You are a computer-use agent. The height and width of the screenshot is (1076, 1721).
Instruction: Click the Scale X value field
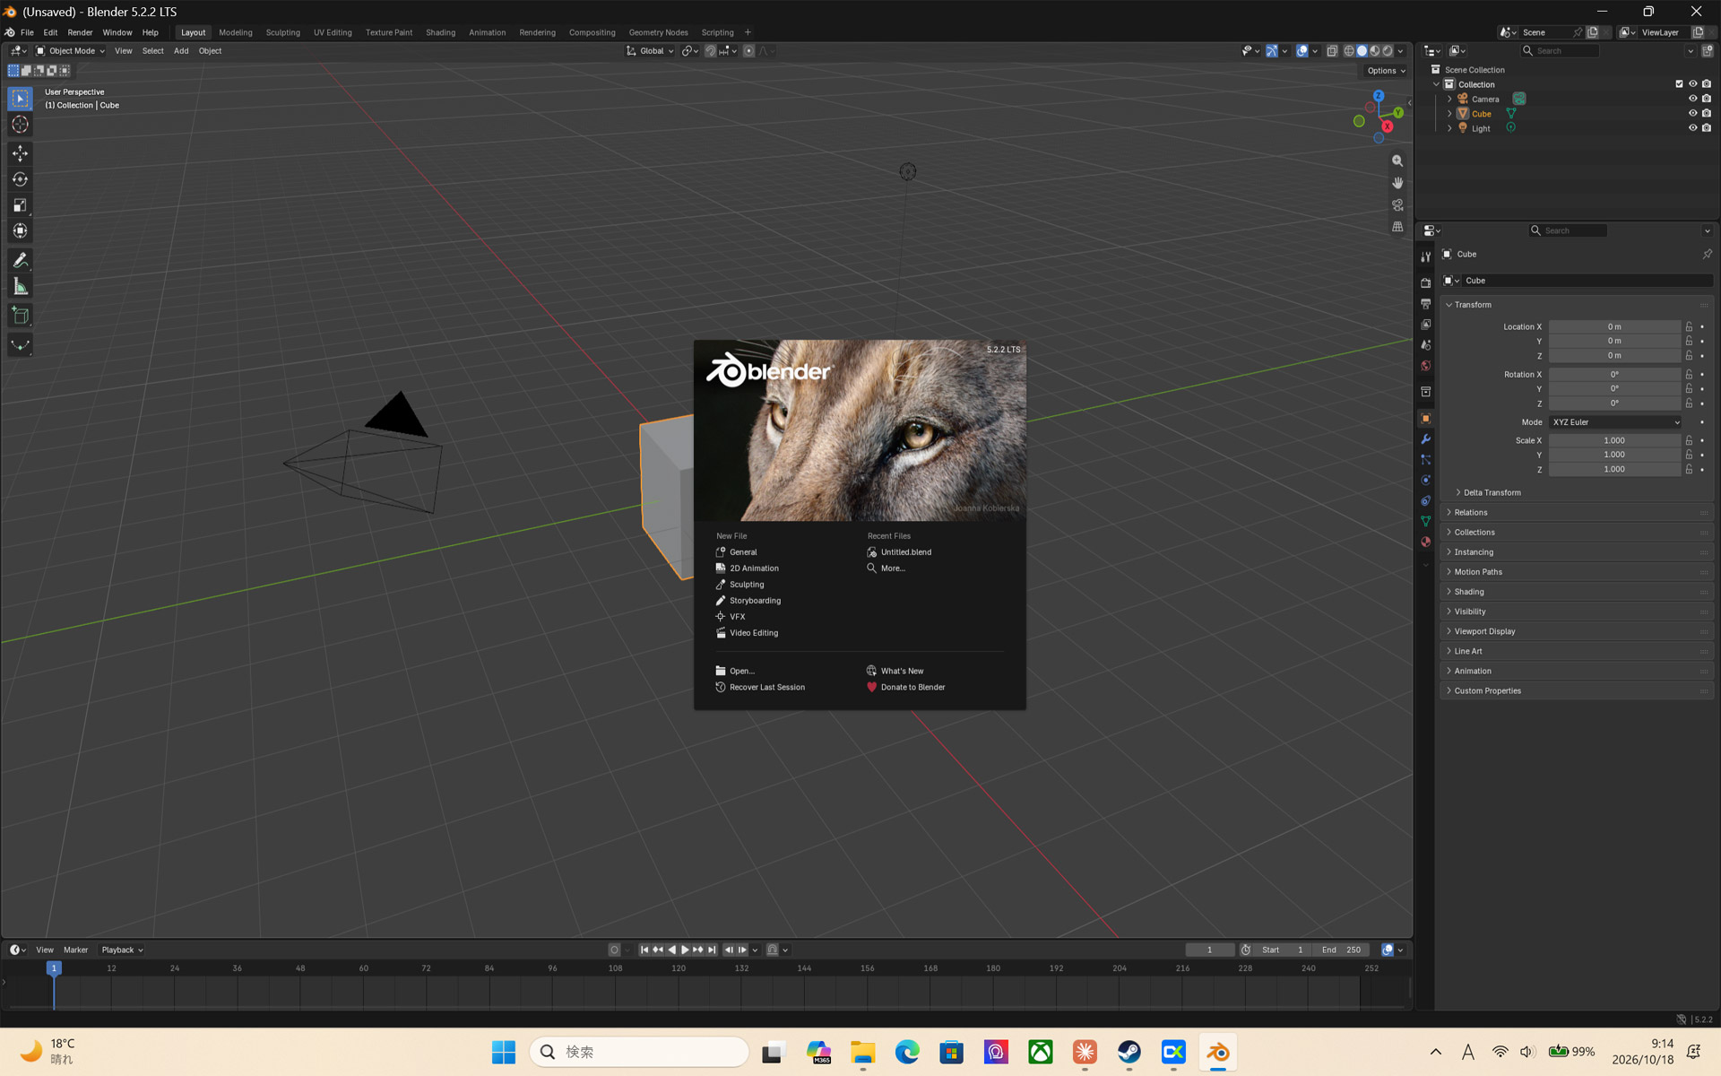click(1614, 440)
